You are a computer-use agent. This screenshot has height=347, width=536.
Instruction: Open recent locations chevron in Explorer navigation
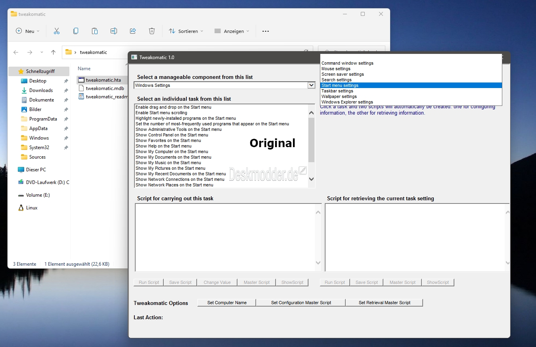point(42,52)
